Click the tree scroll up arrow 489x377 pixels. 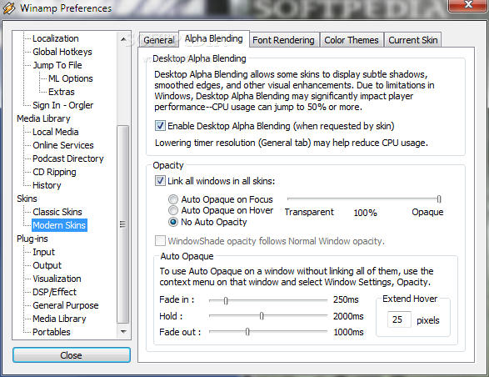pos(123,39)
